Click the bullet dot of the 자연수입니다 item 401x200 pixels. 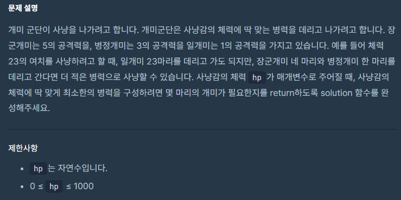(22, 169)
